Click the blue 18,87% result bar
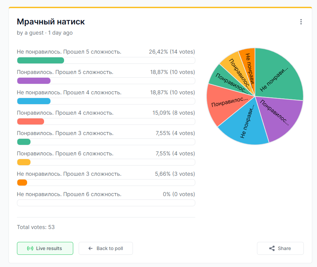This screenshot has height=267, width=317. pyautogui.click(x=34, y=101)
